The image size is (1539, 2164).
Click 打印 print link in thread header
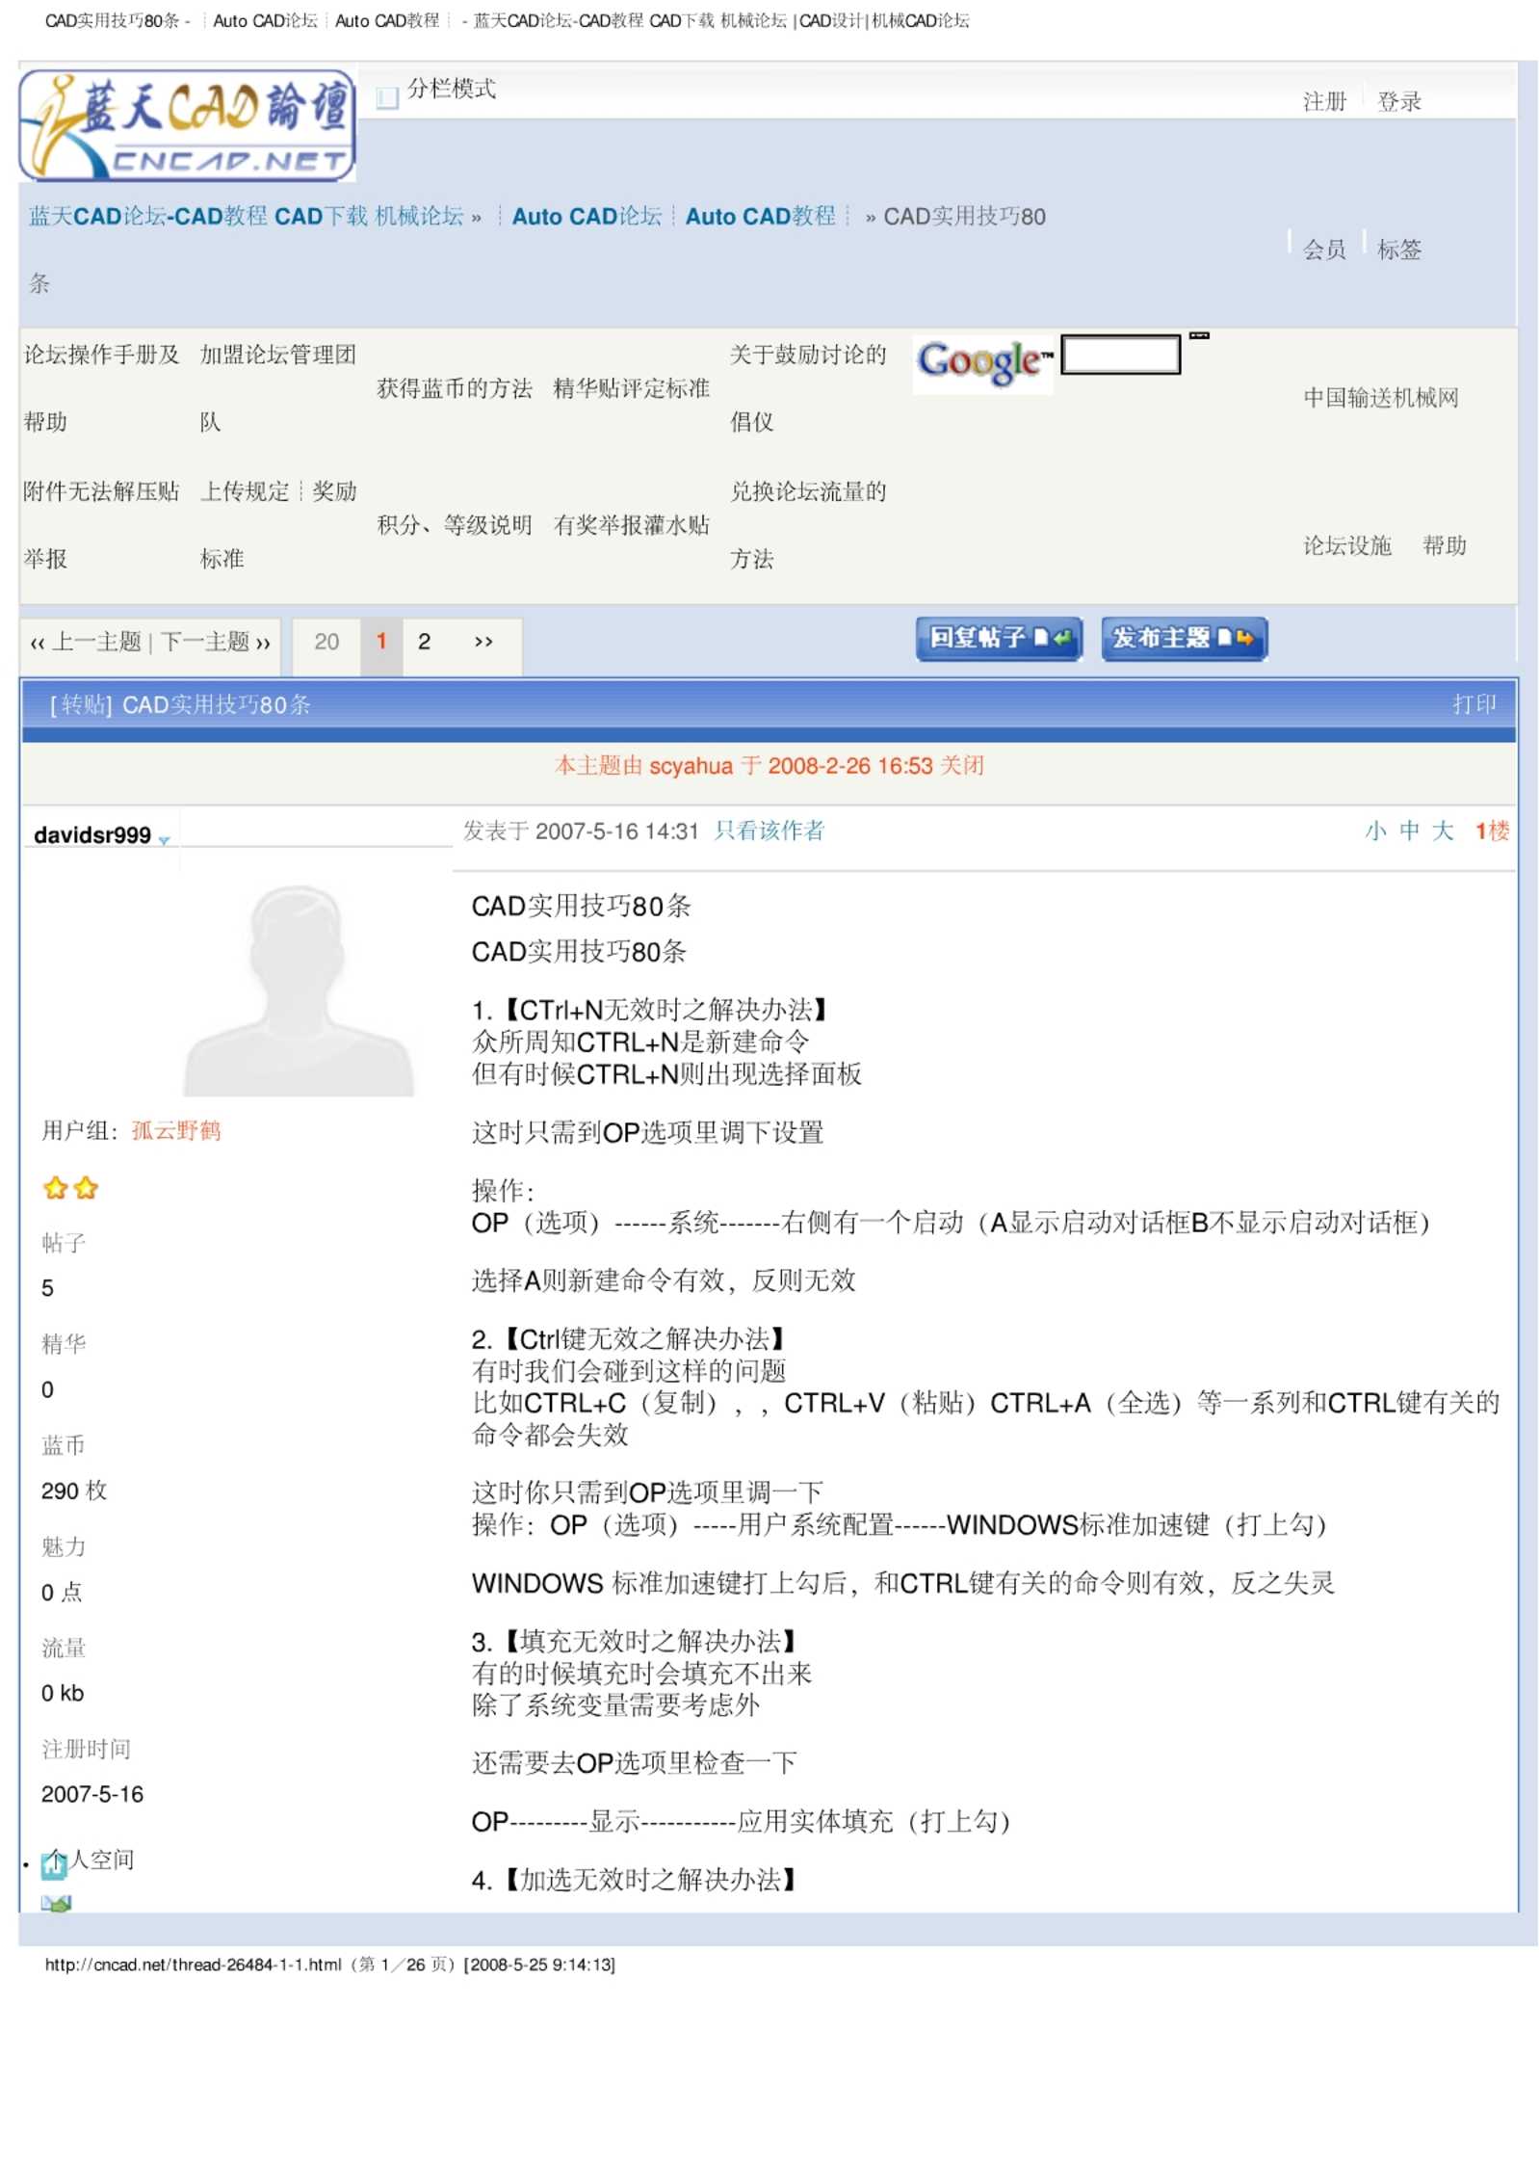coord(1474,704)
